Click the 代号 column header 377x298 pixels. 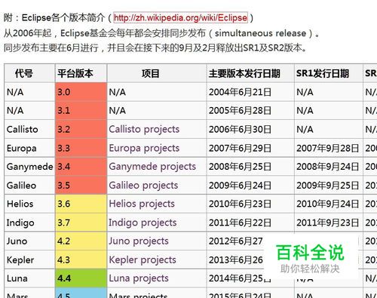pos(29,73)
